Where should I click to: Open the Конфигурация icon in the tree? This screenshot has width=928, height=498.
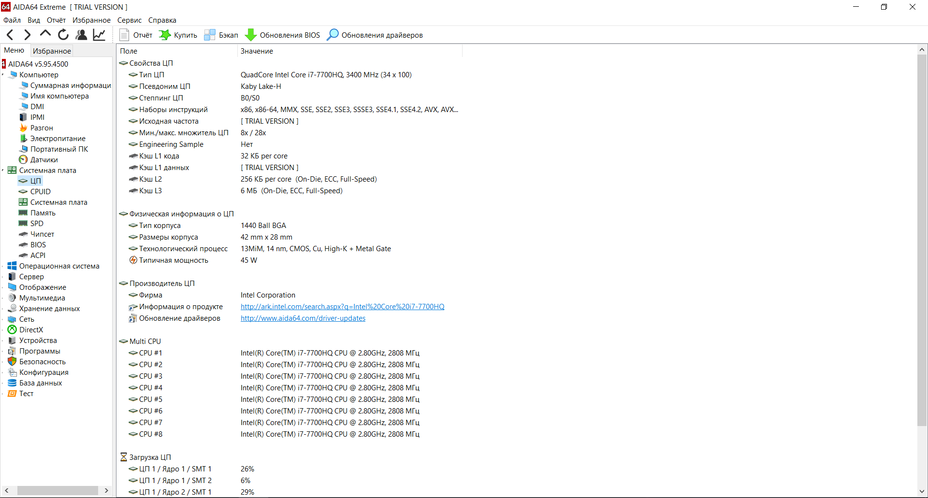tap(12, 372)
